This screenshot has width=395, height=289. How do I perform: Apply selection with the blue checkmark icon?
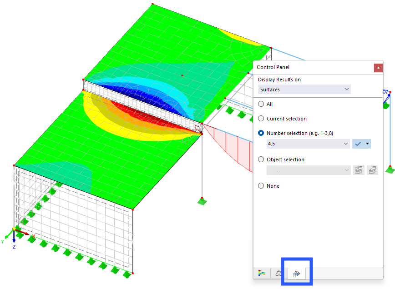(x=357, y=144)
